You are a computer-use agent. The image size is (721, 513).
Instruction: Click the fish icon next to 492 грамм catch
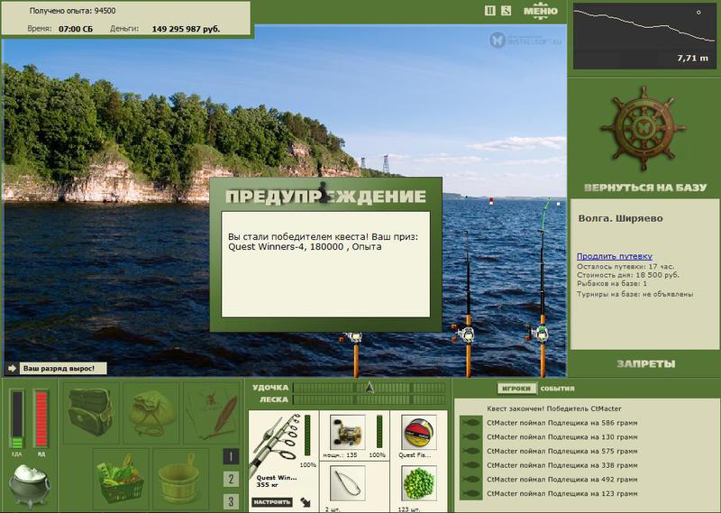click(x=470, y=480)
